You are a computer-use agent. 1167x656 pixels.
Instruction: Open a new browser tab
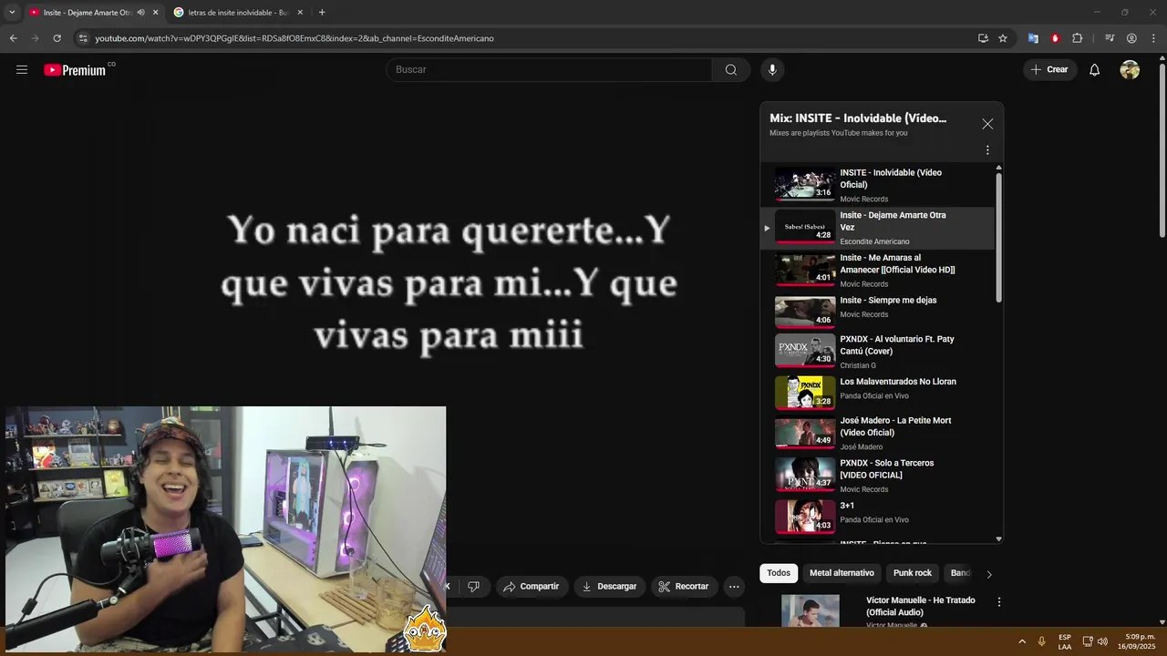pyautogui.click(x=322, y=13)
